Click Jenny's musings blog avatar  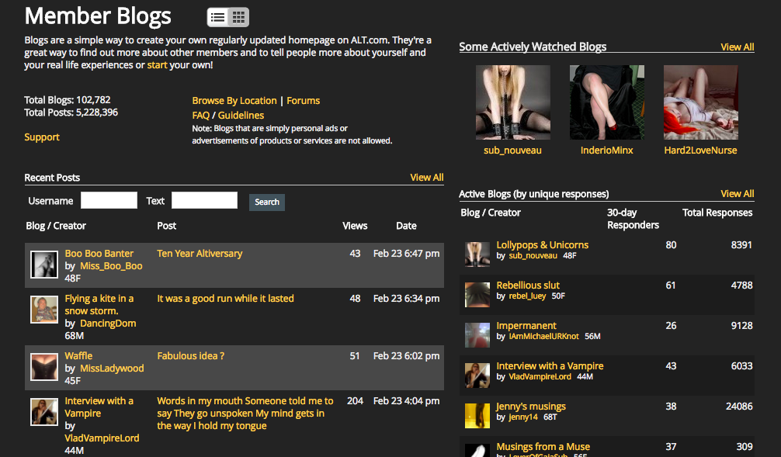[477, 416]
